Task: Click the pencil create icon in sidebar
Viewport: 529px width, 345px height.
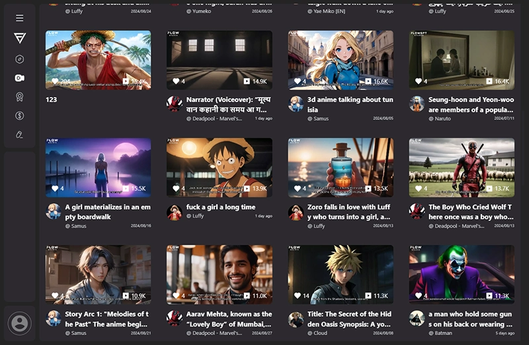Action: [x=20, y=135]
